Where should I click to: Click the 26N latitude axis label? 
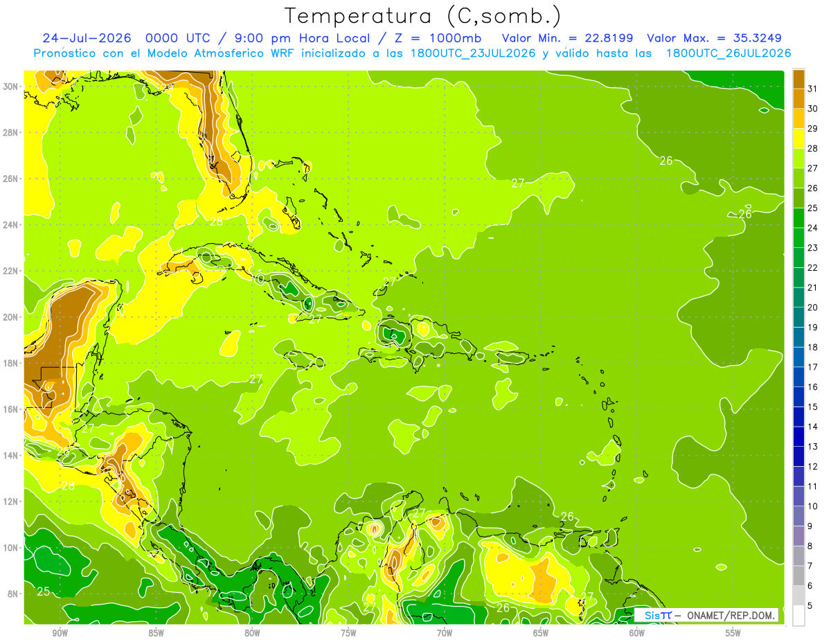point(11,179)
